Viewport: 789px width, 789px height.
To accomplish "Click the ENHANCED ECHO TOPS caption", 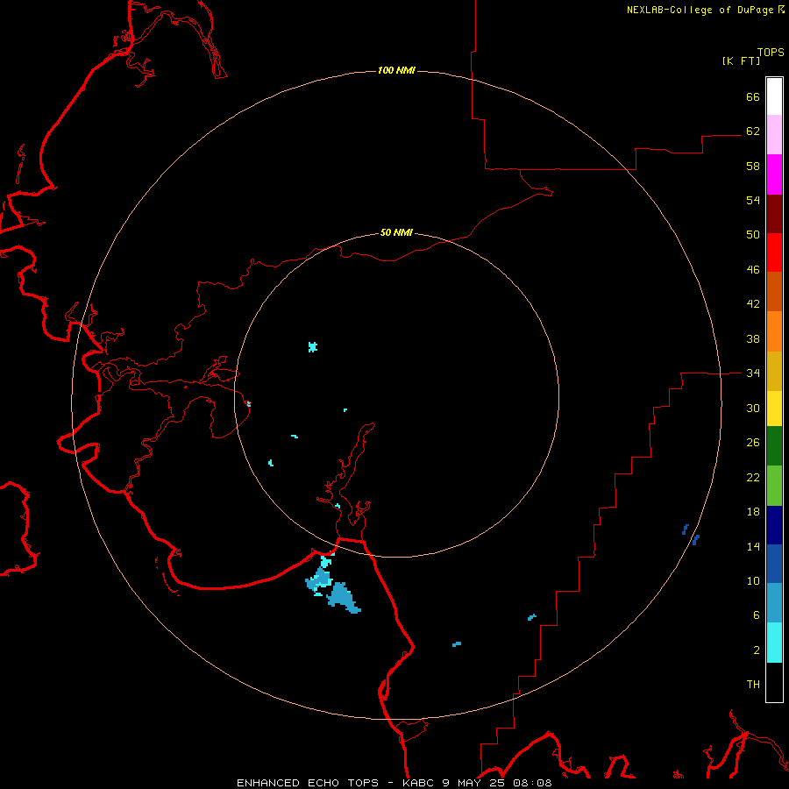I will tap(308, 783).
